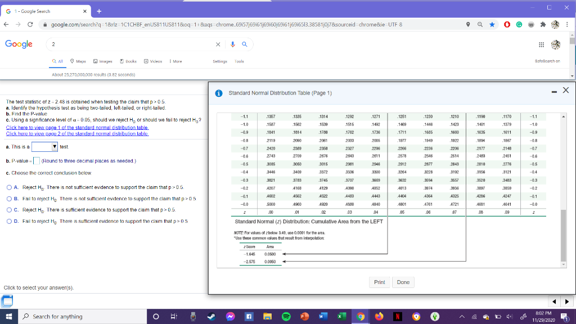Close the Standard Normal Distribution Table dialog
The height and width of the screenshot is (324, 576).
[566, 90]
